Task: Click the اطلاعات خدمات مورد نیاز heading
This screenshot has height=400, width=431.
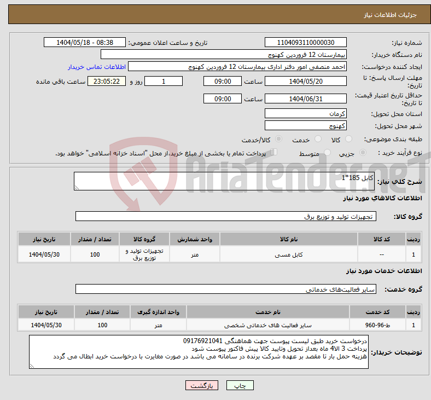Action: click(384, 271)
